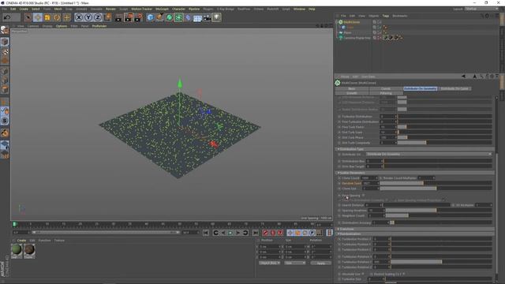This screenshot has width=505, height=284.
Task: Adjust the Clone Size slider
Action: click(x=436, y=189)
